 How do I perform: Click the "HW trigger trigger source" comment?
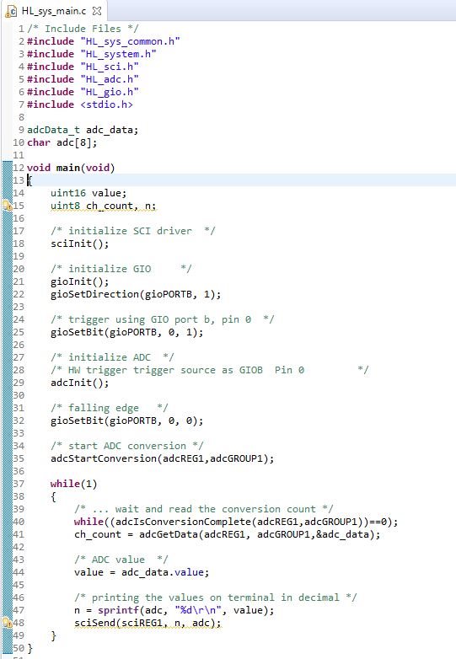pos(209,370)
